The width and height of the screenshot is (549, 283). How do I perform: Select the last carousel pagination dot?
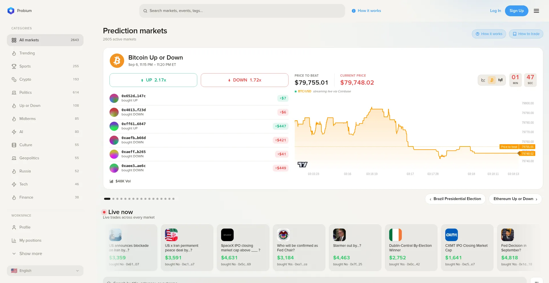(173, 199)
